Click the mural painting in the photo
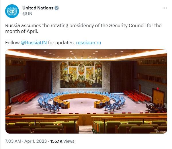 pos(81,75)
